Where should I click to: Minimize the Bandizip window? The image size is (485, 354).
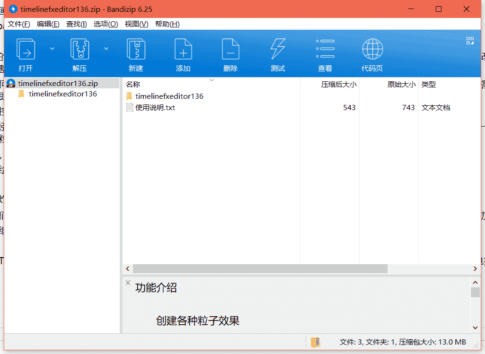(411, 9)
